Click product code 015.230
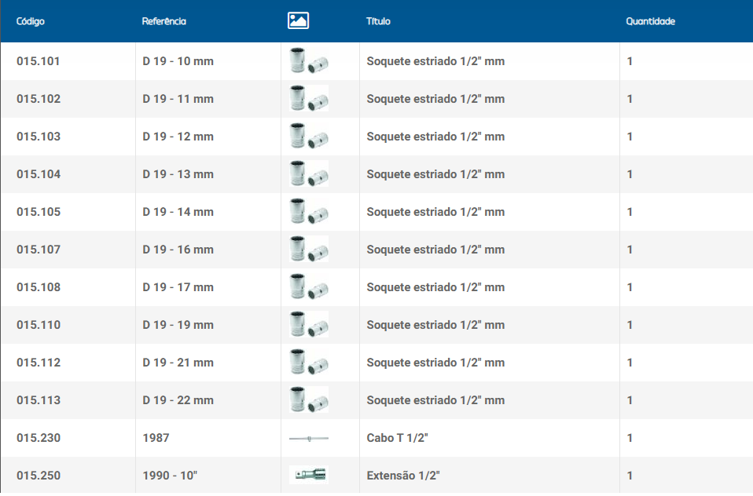753x496 pixels. tap(39, 438)
